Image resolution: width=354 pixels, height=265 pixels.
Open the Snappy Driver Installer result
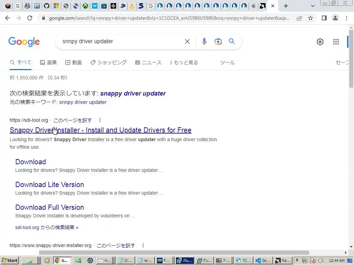coord(101,130)
